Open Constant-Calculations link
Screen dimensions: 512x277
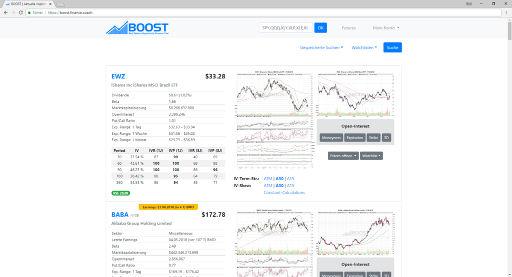coord(284,193)
